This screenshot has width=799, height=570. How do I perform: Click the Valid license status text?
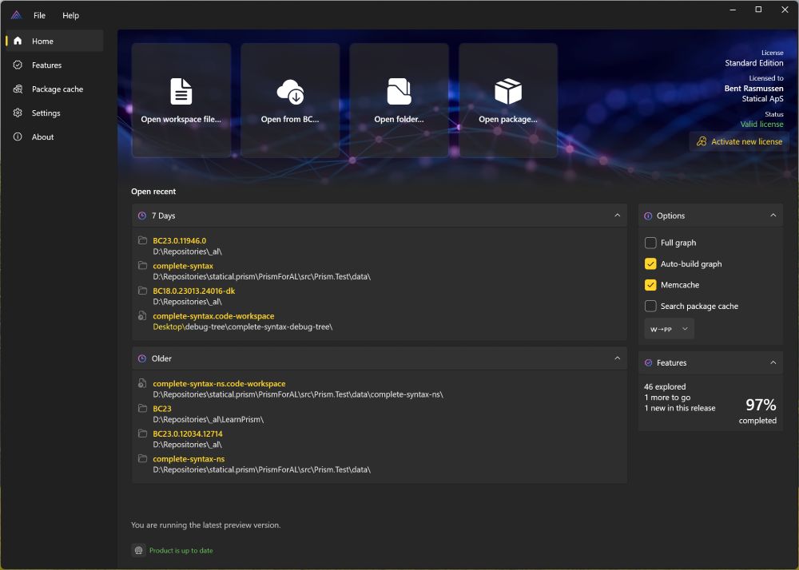coord(761,125)
